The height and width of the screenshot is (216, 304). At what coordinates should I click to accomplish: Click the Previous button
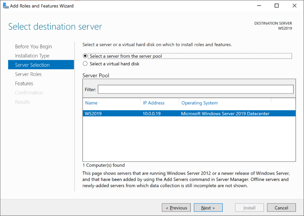coord(176,207)
